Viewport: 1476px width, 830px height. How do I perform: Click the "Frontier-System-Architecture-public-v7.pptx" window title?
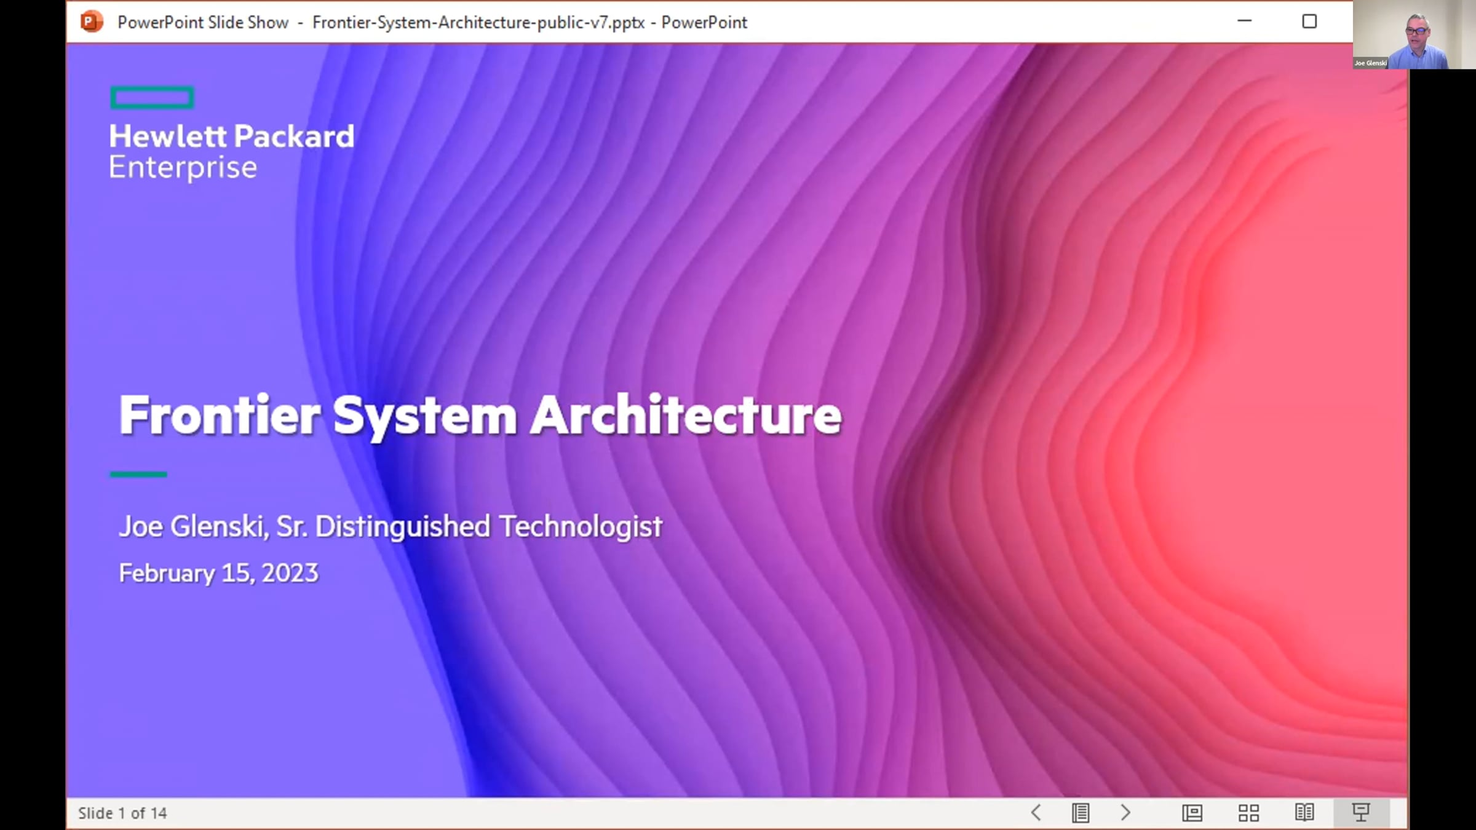pos(478,22)
